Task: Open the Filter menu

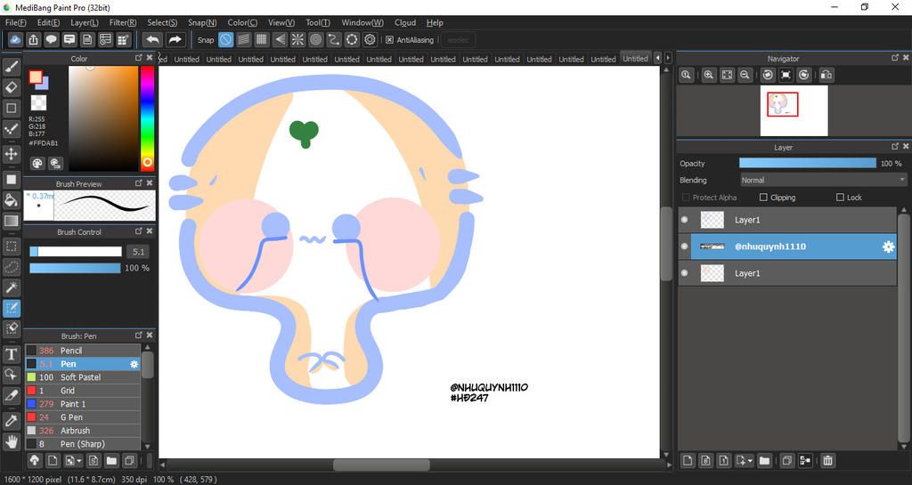Action: (123, 22)
